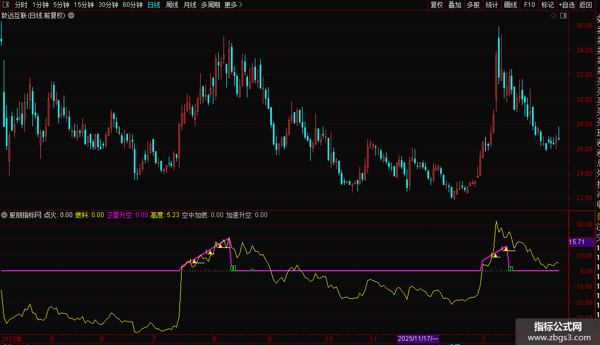Image resolution: width=600 pixels, height=345 pixels.
Task: Open F10 company information
Action: tap(529, 5)
